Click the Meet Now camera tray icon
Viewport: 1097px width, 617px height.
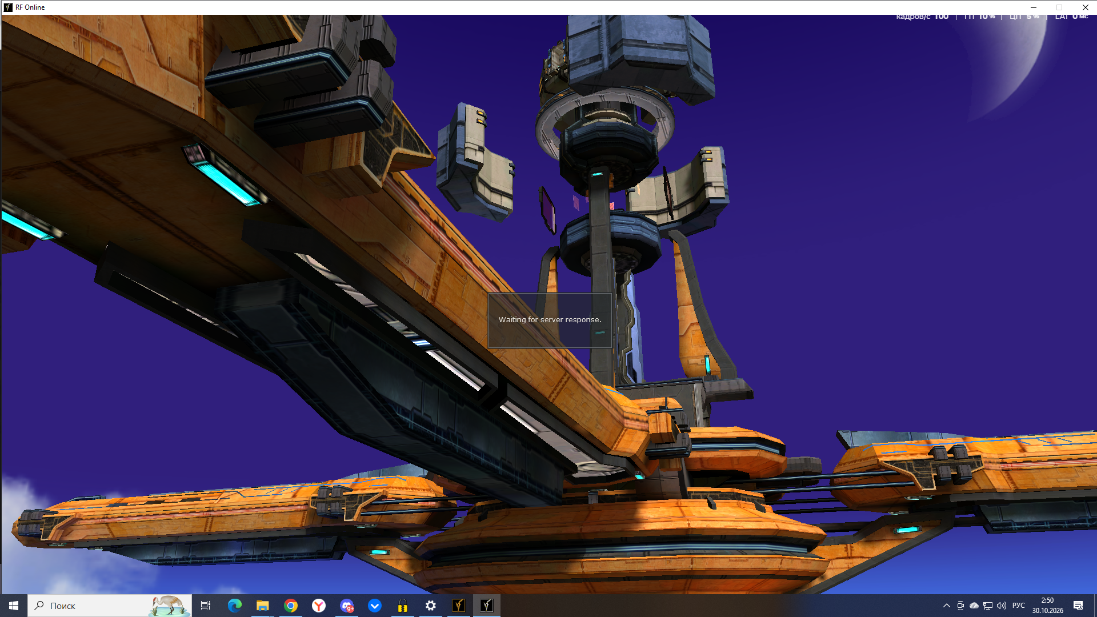tap(960, 606)
